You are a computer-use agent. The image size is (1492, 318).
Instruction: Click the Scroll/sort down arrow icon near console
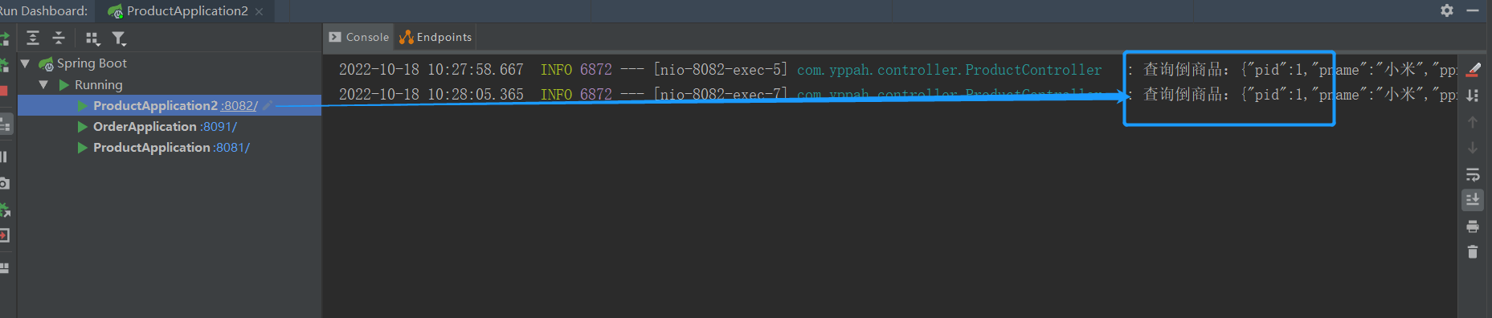pos(1473,96)
